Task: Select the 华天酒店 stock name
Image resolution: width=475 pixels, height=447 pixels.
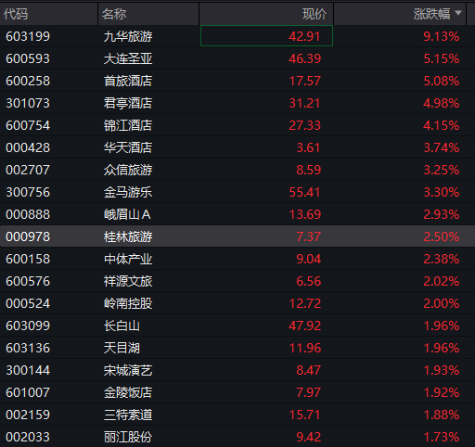Action: tap(128, 147)
